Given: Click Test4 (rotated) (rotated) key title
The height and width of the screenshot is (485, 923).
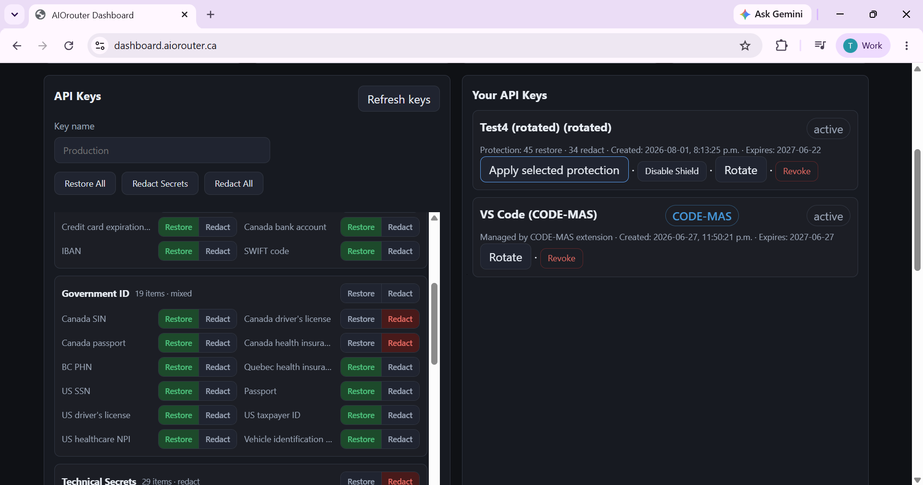Looking at the screenshot, I should [x=546, y=128].
